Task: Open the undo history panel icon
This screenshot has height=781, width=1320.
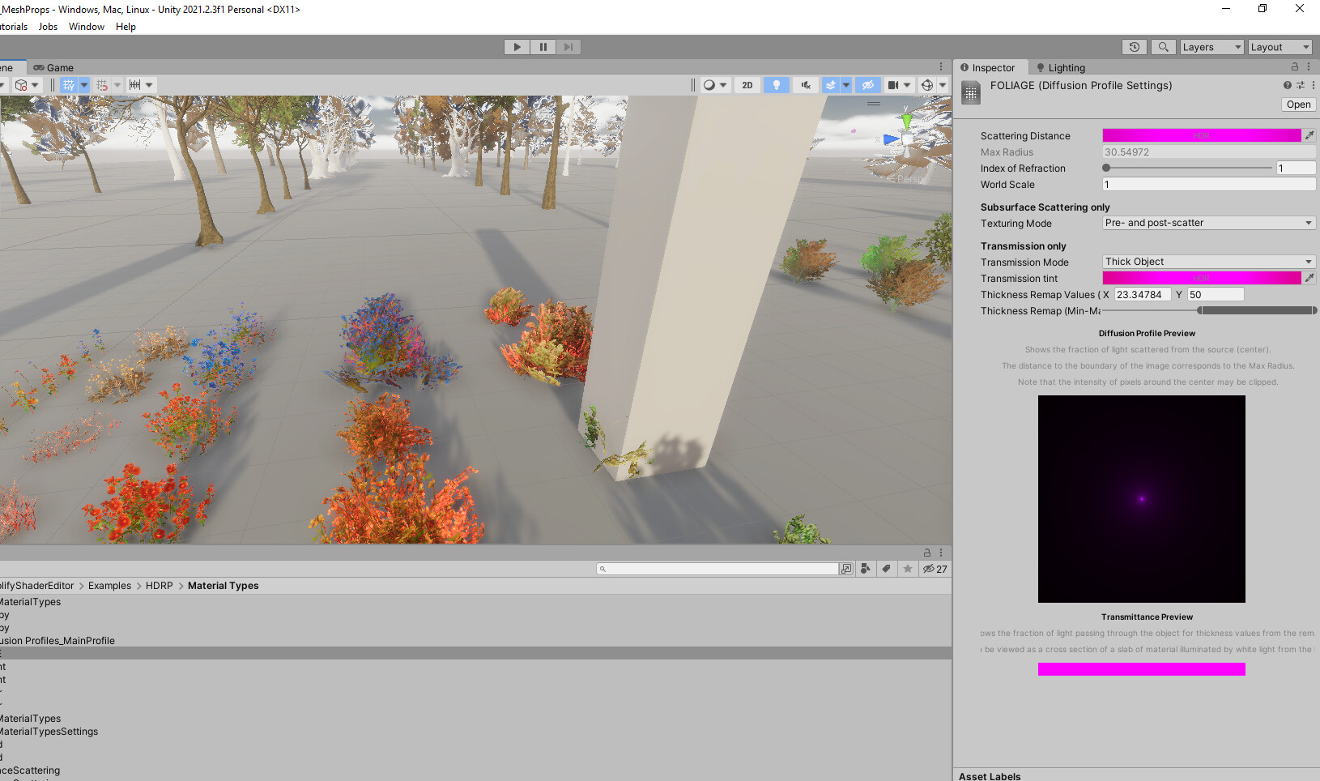Action: click(1134, 46)
